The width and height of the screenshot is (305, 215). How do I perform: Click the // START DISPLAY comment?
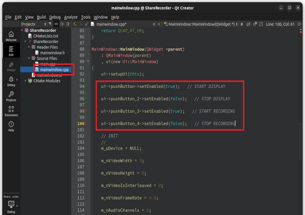click(206, 86)
